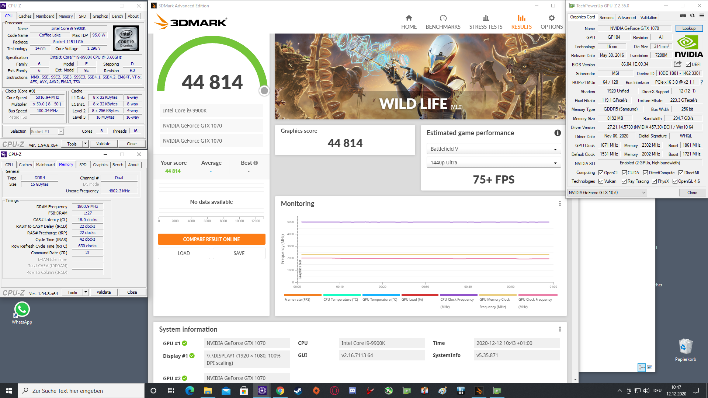Click the Close button in GPU-Z

692,193
